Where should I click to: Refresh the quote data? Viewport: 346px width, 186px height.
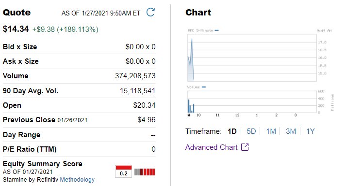coord(151,12)
